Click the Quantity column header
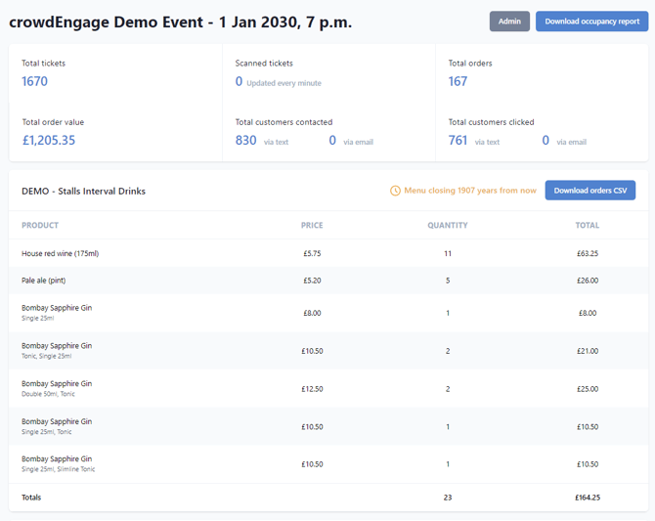The image size is (655, 521). 447,226
